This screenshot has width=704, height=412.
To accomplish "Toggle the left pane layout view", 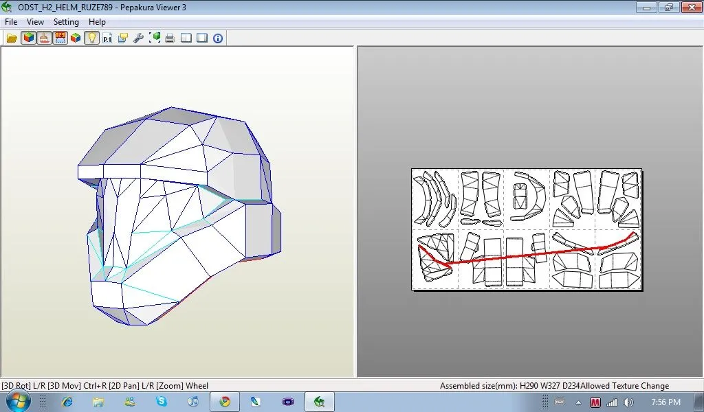I will pyautogui.click(x=186, y=38).
